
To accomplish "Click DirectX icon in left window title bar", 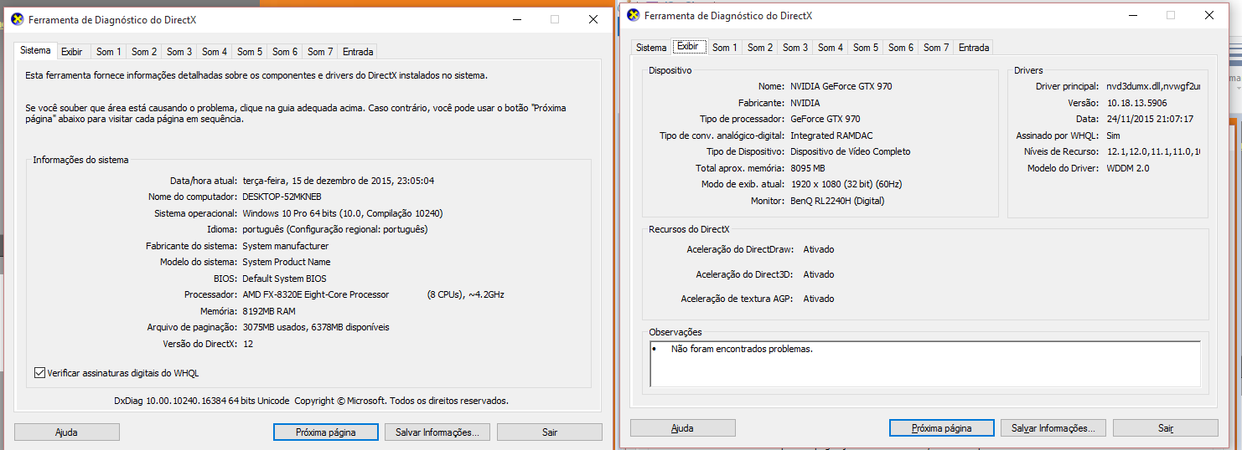I will click(x=17, y=18).
